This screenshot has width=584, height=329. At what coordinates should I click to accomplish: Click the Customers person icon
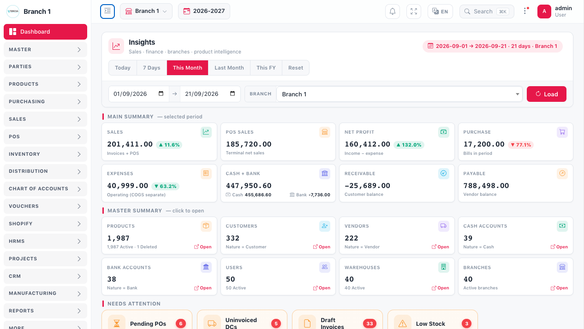tap(325, 226)
